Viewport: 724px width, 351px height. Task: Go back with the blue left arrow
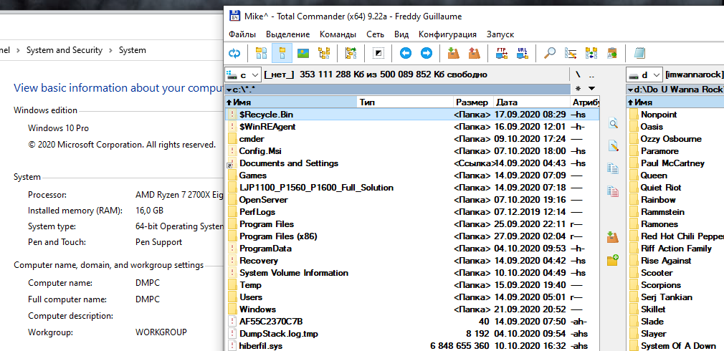click(x=406, y=53)
